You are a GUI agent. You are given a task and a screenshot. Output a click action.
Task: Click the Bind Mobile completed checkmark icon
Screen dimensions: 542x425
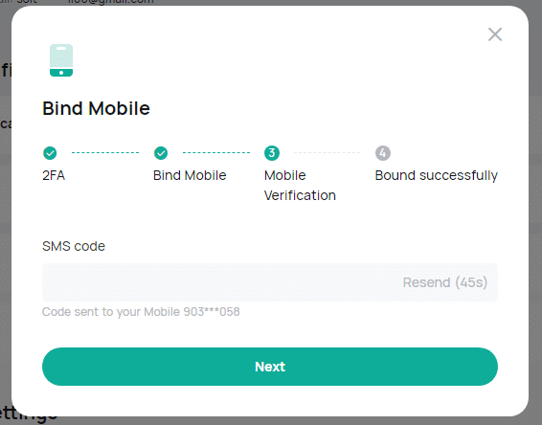[x=161, y=153]
